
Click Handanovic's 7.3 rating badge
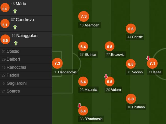57,63
